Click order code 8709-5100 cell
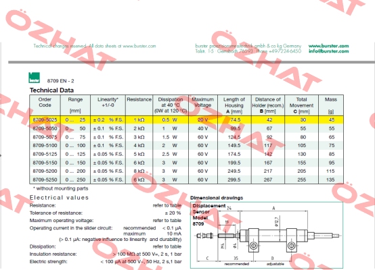The height and width of the screenshot is (270, 375). [45, 146]
